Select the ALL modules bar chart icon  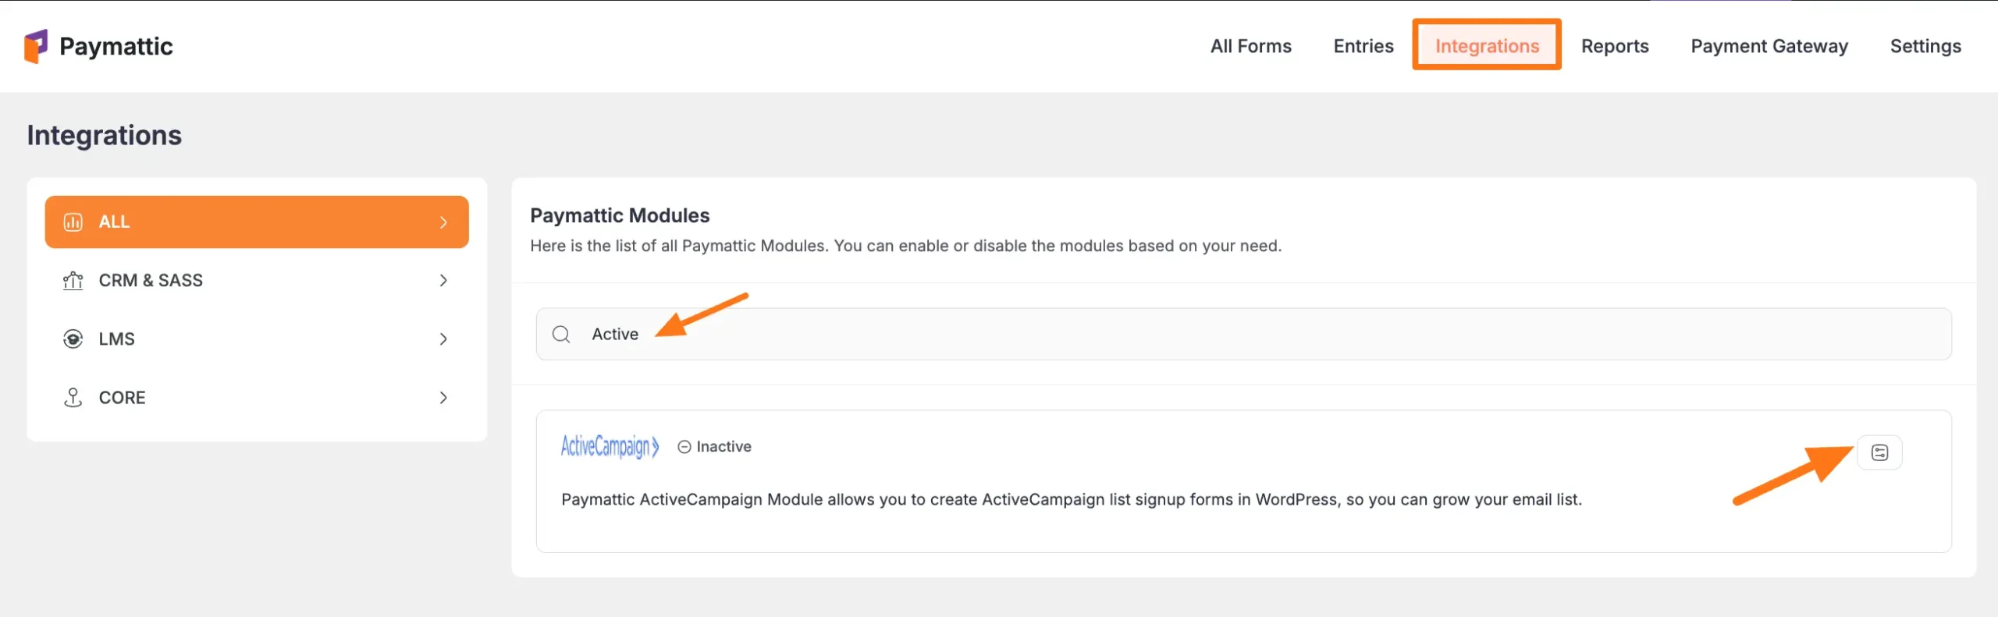[x=73, y=222]
